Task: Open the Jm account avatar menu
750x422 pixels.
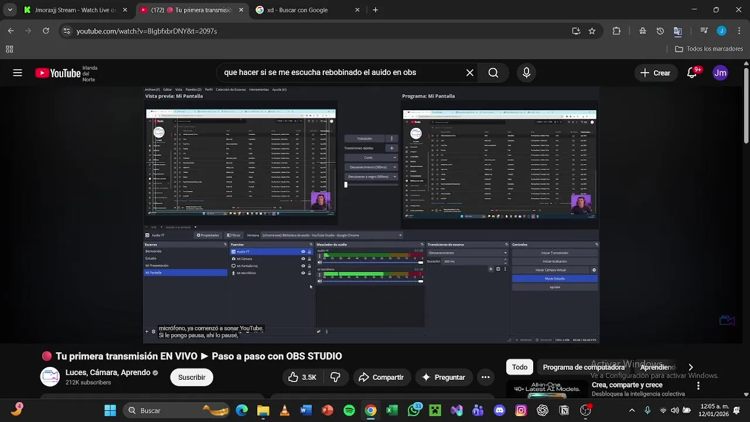Action: click(x=720, y=73)
